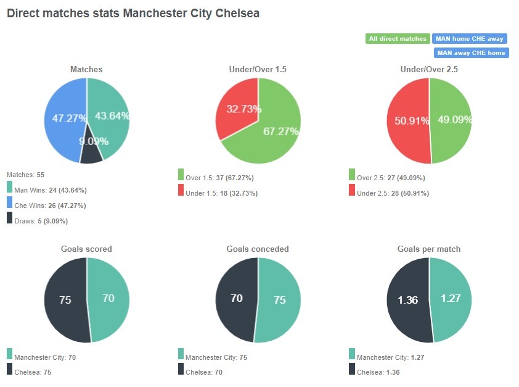Click the Goals per match chart title
519x387 pixels.
pyautogui.click(x=428, y=249)
